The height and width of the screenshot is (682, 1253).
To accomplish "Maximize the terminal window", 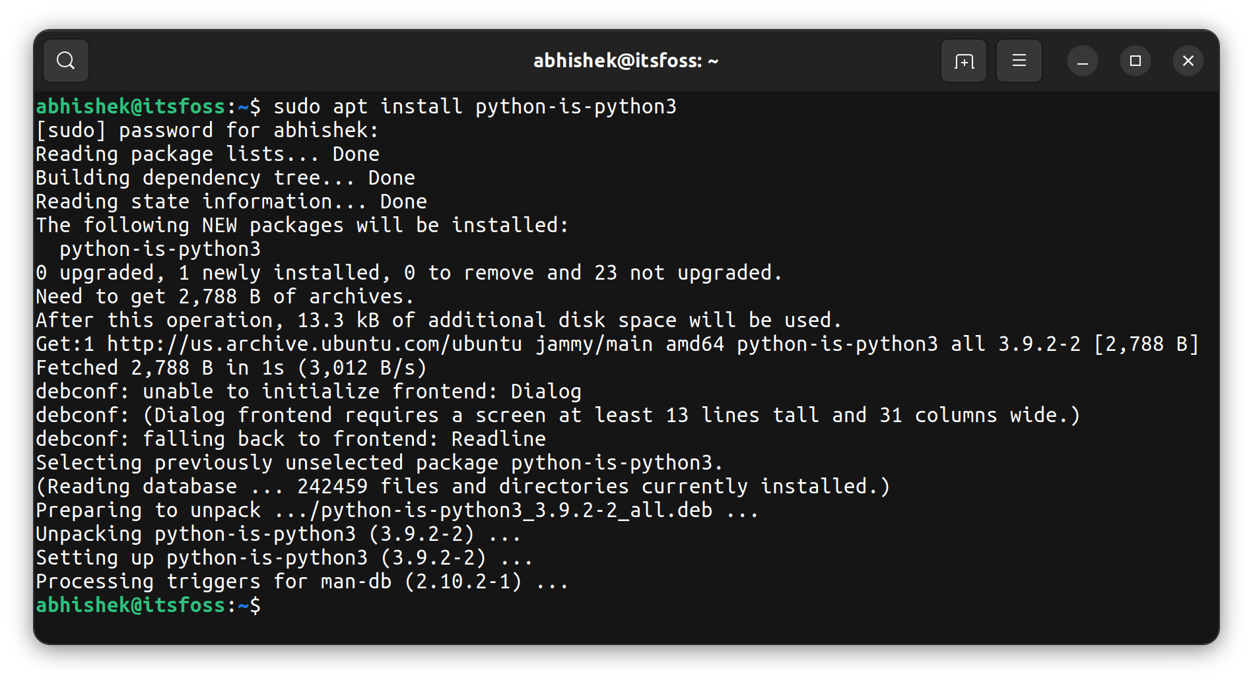I will [x=1135, y=61].
